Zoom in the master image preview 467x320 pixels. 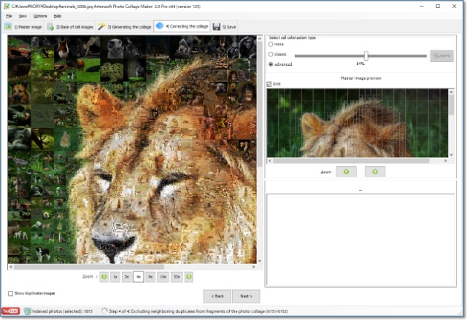[375, 172]
